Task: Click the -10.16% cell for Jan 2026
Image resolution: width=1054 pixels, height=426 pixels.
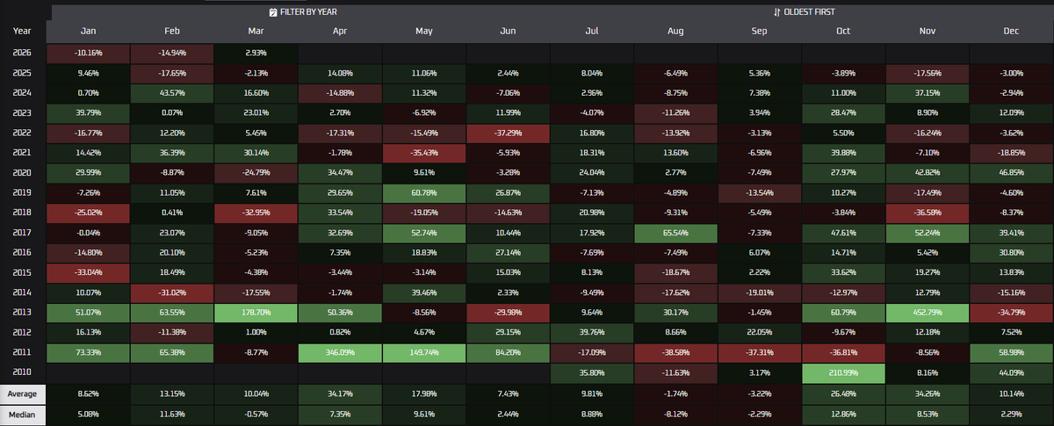Action: click(x=86, y=54)
